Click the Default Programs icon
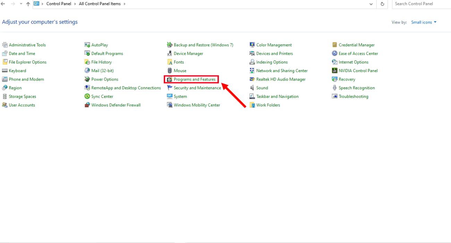This screenshot has height=243, width=451. 87,53
